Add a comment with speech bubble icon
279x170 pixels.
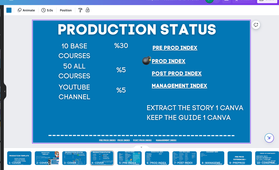(x=256, y=25)
